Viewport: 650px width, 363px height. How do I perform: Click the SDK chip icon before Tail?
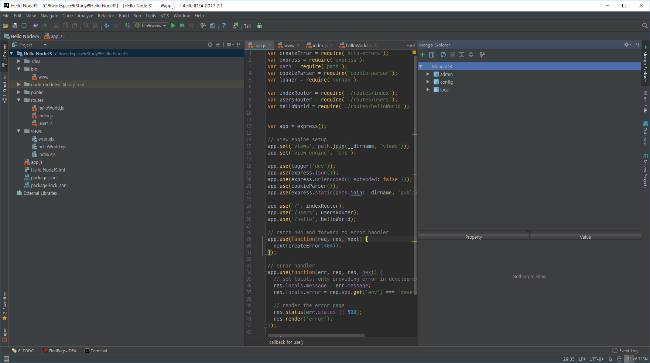pos(235,26)
